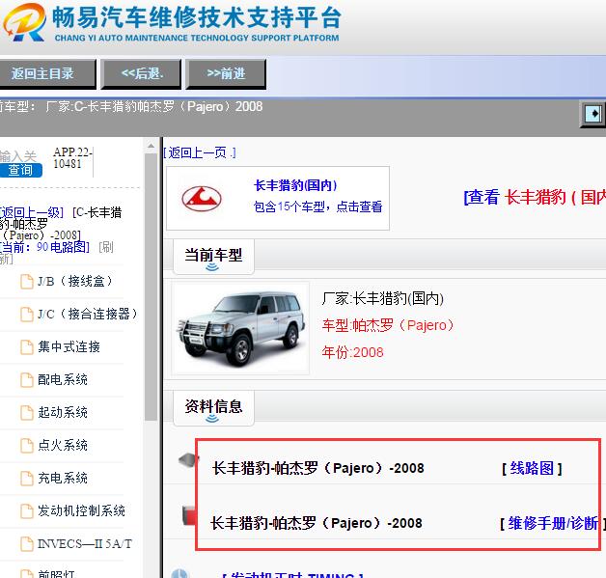Click the 发动机正时 TIMING link

point(292,574)
